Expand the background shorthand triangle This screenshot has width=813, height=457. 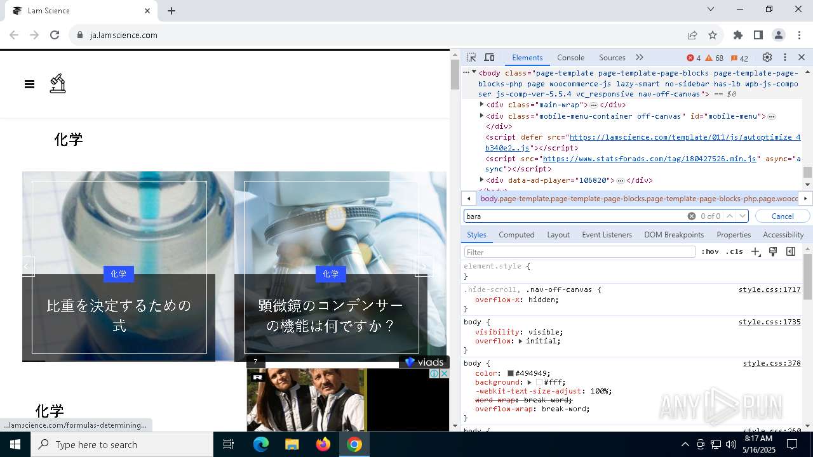[x=529, y=382]
